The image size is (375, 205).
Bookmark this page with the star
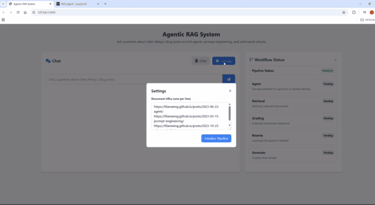tap(344, 12)
